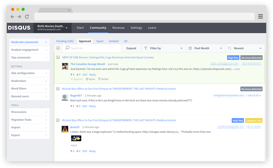The image size is (273, 168).
Task: Go to the Start nav item
Action: point(80,28)
